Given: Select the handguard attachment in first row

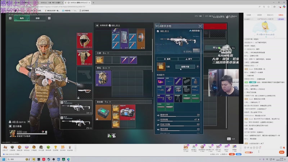Looking at the screenshot, I should (x=186, y=81).
